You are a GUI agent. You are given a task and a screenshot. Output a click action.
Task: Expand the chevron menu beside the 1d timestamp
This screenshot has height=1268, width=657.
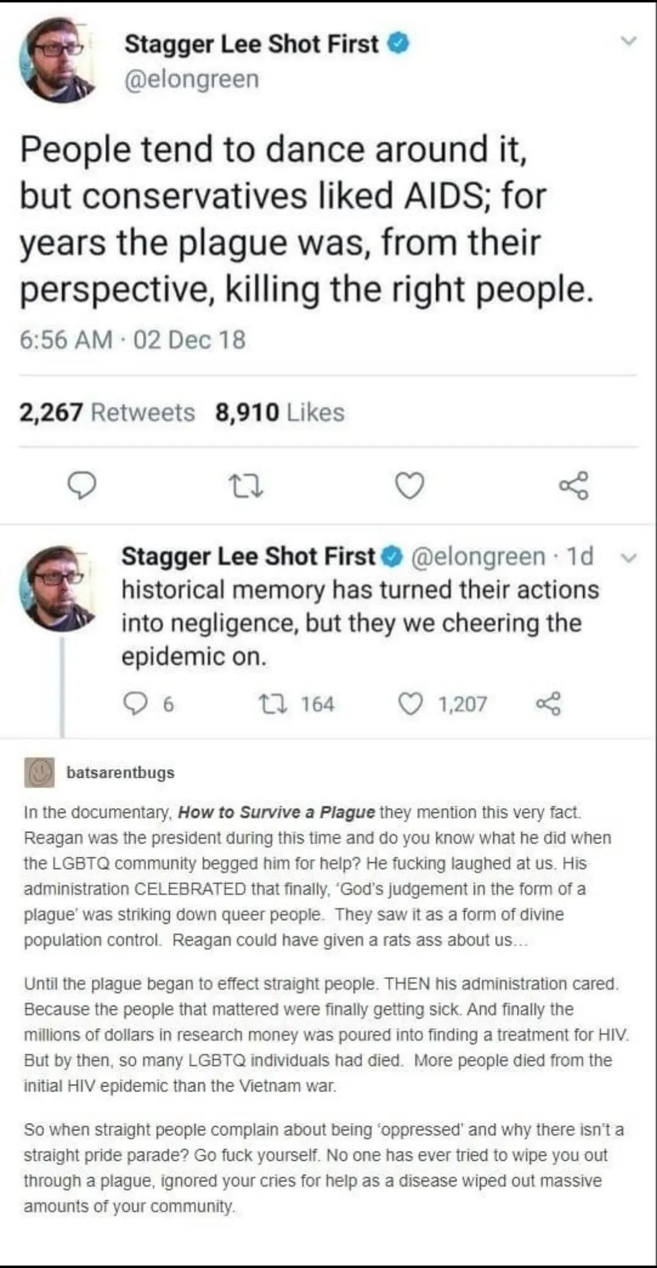[630, 558]
